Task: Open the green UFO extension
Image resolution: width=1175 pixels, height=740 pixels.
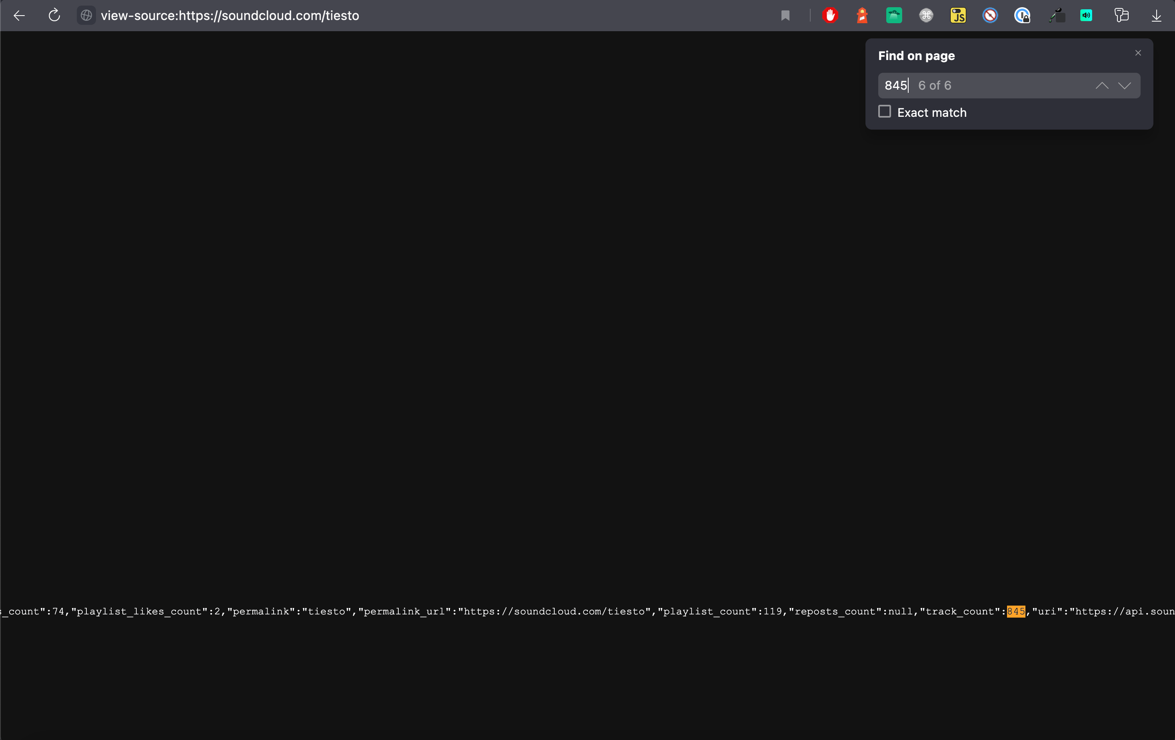Action: pos(893,15)
